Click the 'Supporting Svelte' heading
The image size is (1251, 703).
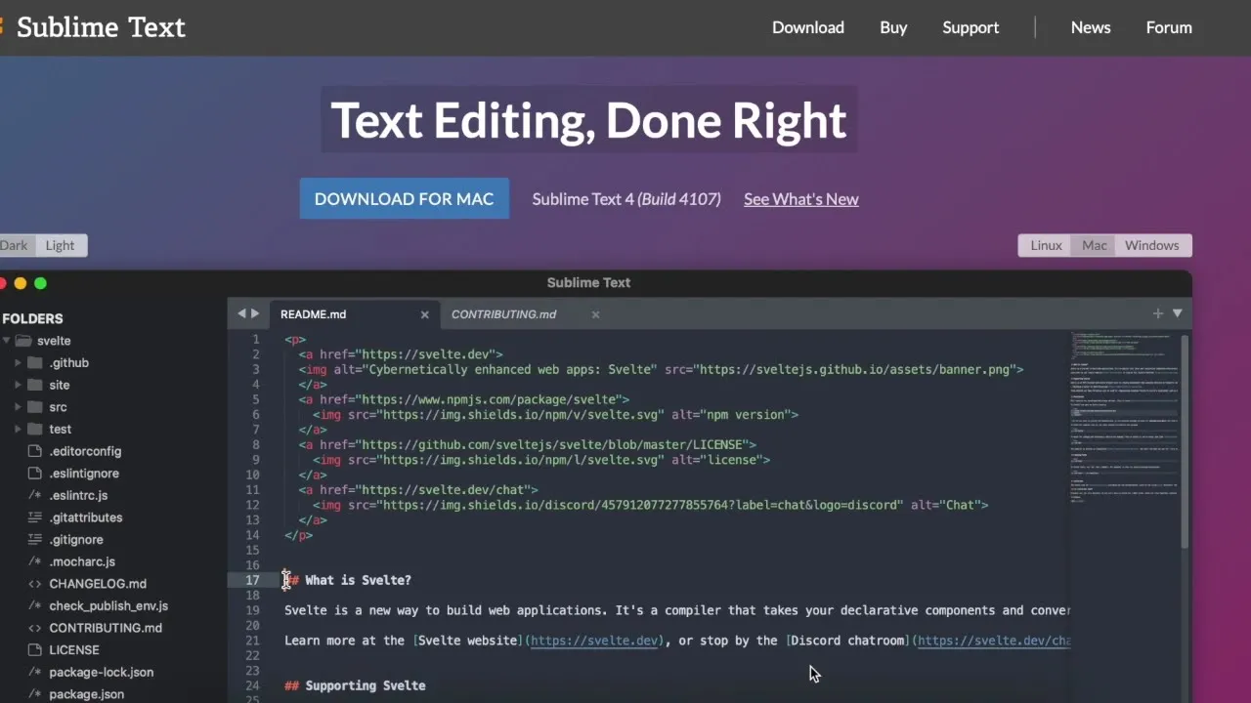365,685
